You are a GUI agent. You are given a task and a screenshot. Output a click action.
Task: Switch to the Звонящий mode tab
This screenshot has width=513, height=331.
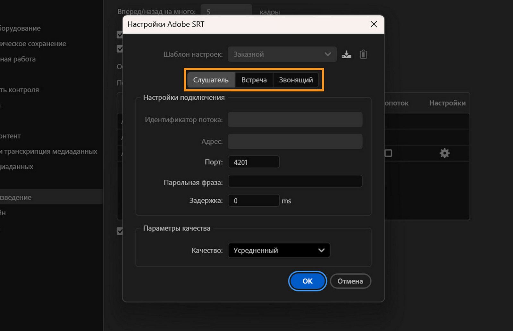click(x=296, y=80)
